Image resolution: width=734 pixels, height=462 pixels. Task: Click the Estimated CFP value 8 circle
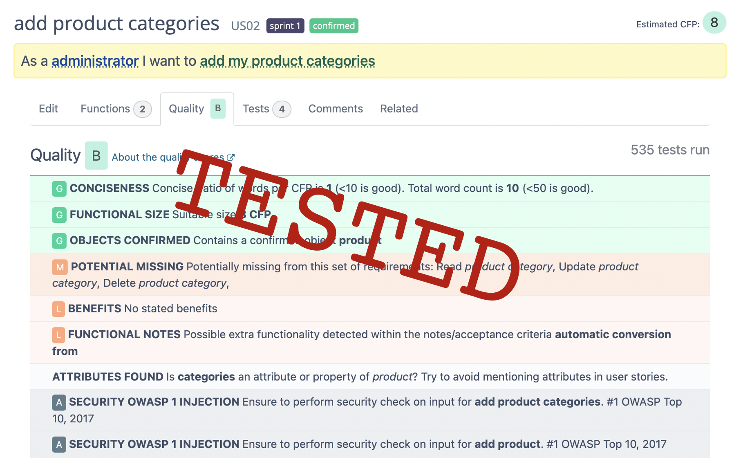714,22
